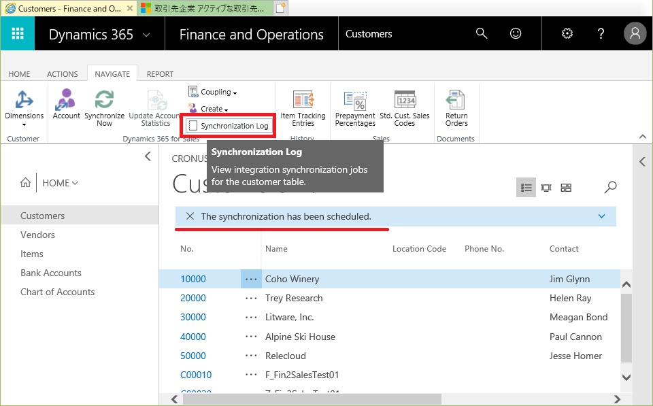This screenshot has width=653, height=406.
Task: Open customer number 40000
Action: pyautogui.click(x=192, y=337)
